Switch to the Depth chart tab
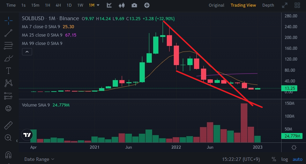The image size is (306, 164). click(x=268, y=5)
